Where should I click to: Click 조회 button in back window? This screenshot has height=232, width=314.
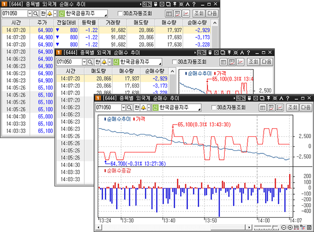199,13
